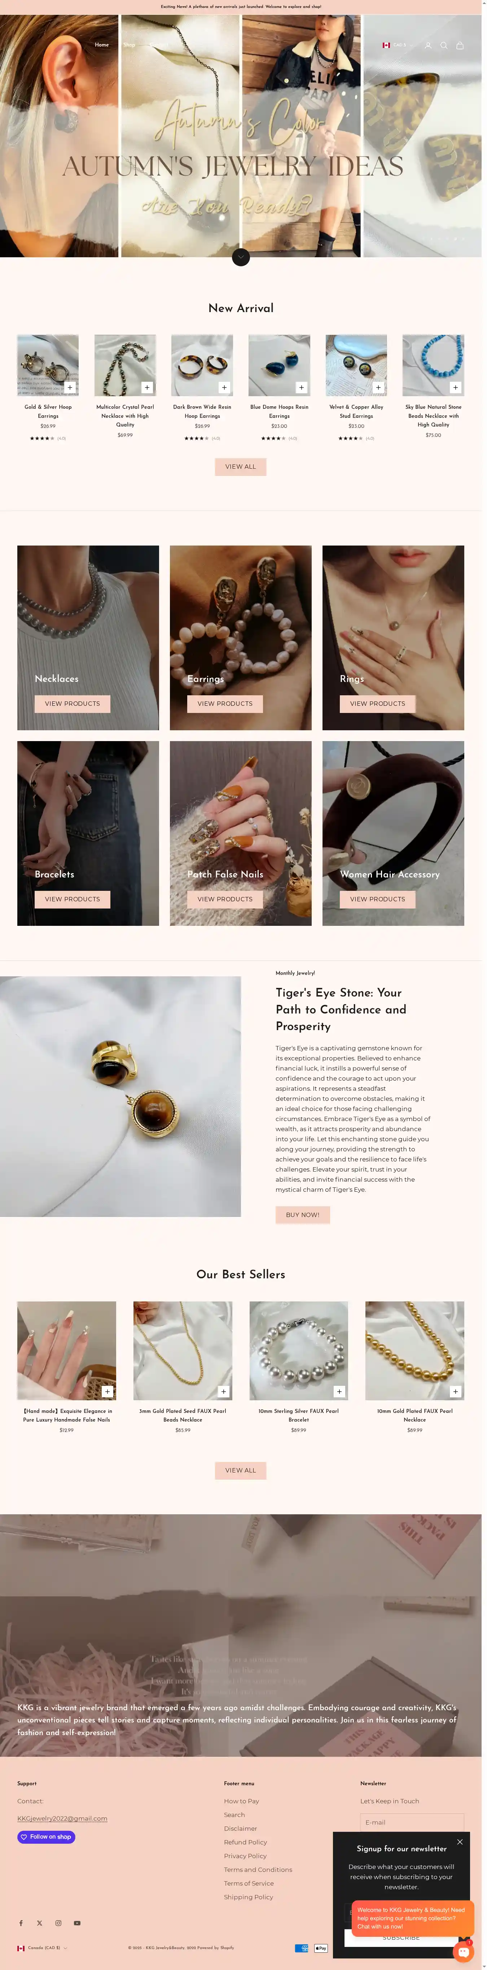
Task: Open the Refund Policy footer link
Action: pos(245,1842)
